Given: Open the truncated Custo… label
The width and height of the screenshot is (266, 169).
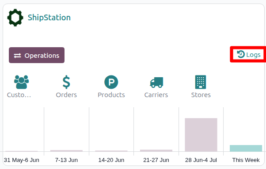Looking at the screenshot, I should point(19,95).
